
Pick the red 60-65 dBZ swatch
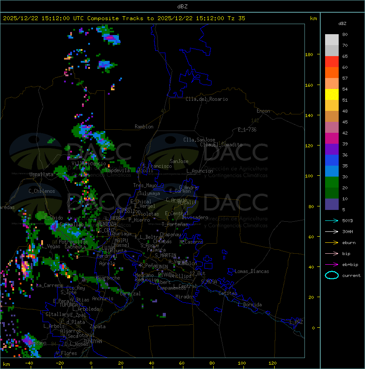(x=332, y=62)
